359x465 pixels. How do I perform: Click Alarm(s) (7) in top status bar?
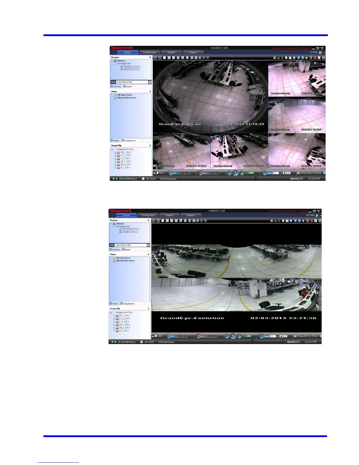pos(297,178)
